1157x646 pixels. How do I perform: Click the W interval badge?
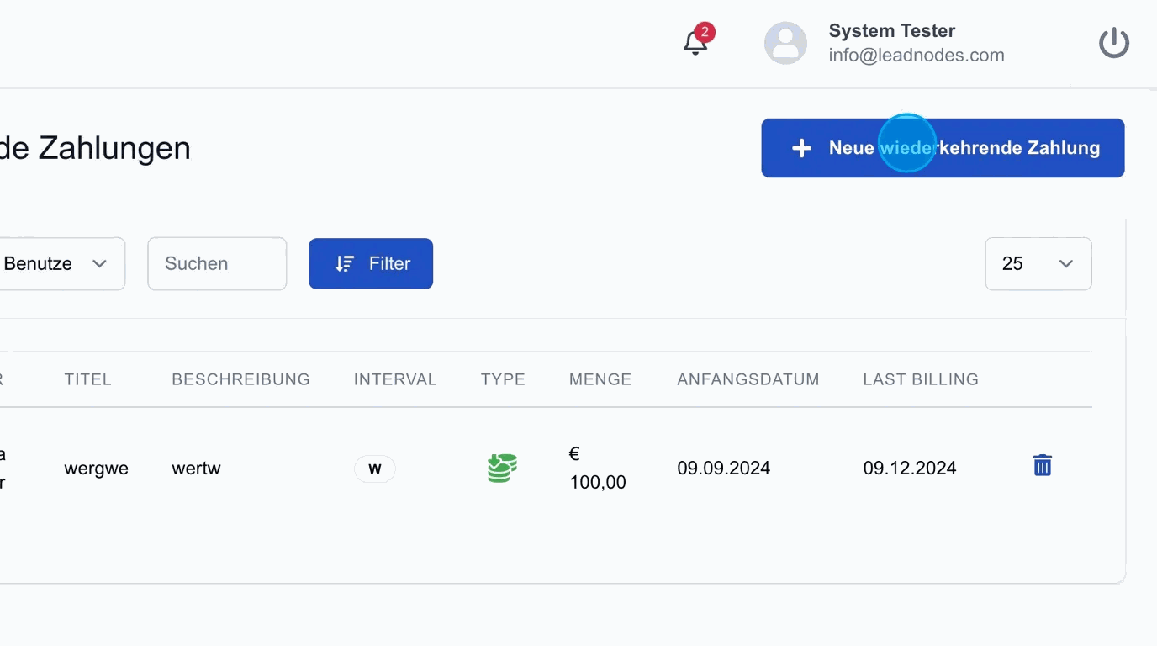[375, 469]
